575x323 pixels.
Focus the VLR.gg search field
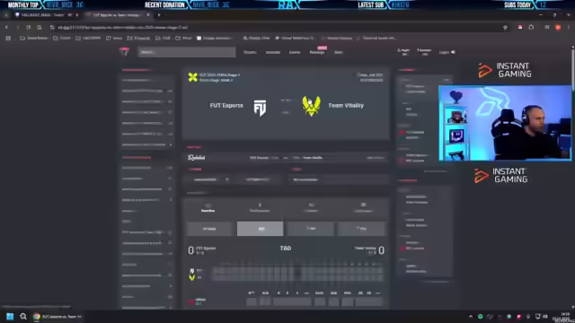[x=187, y=52]
